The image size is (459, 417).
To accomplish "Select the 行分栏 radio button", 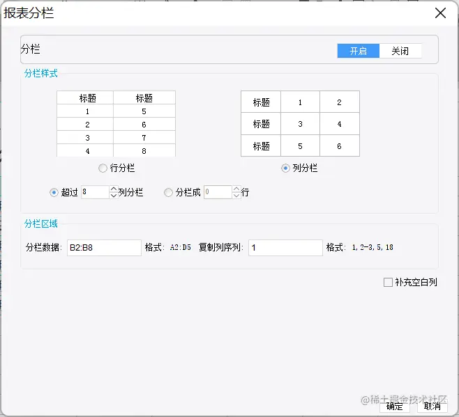I will [103, 168].
